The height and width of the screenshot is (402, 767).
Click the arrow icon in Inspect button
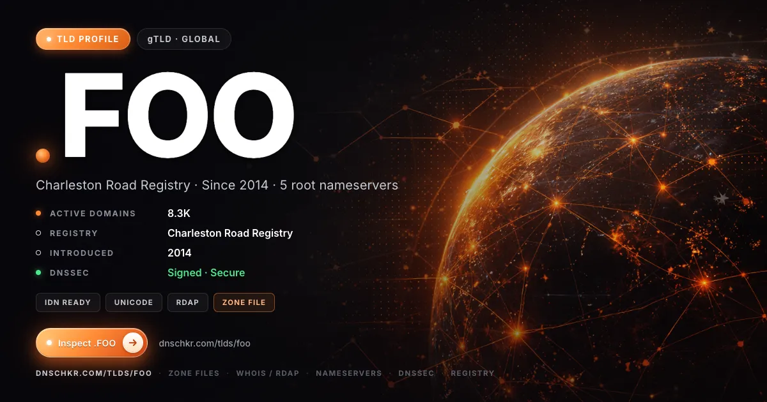(132, 343)
